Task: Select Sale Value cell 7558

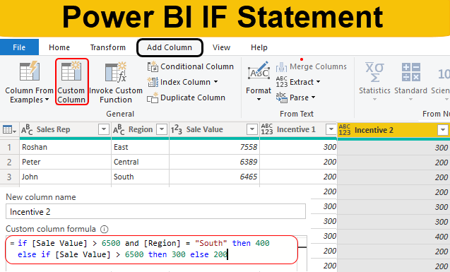Action: pyautogui.click(x=214, y=147)
